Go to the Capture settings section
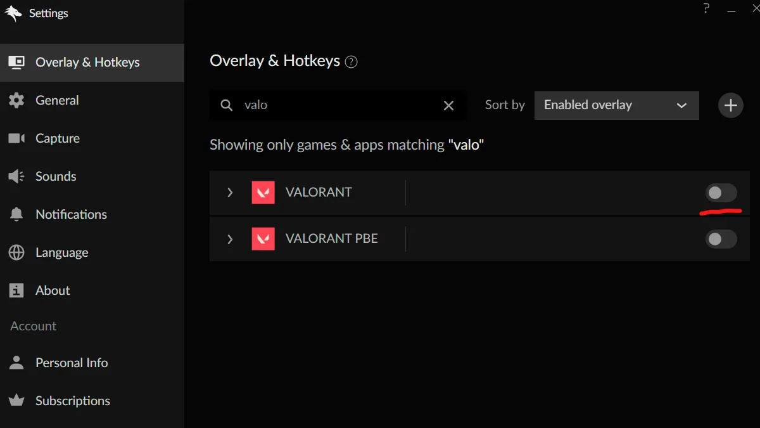 (92, 138)
